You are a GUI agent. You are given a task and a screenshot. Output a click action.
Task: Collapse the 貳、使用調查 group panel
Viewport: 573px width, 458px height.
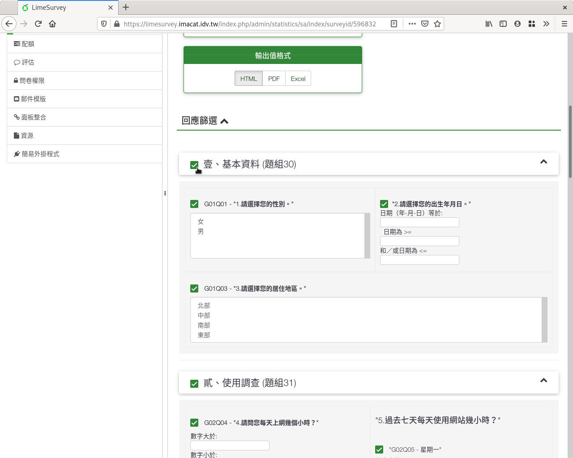[543, 381]
